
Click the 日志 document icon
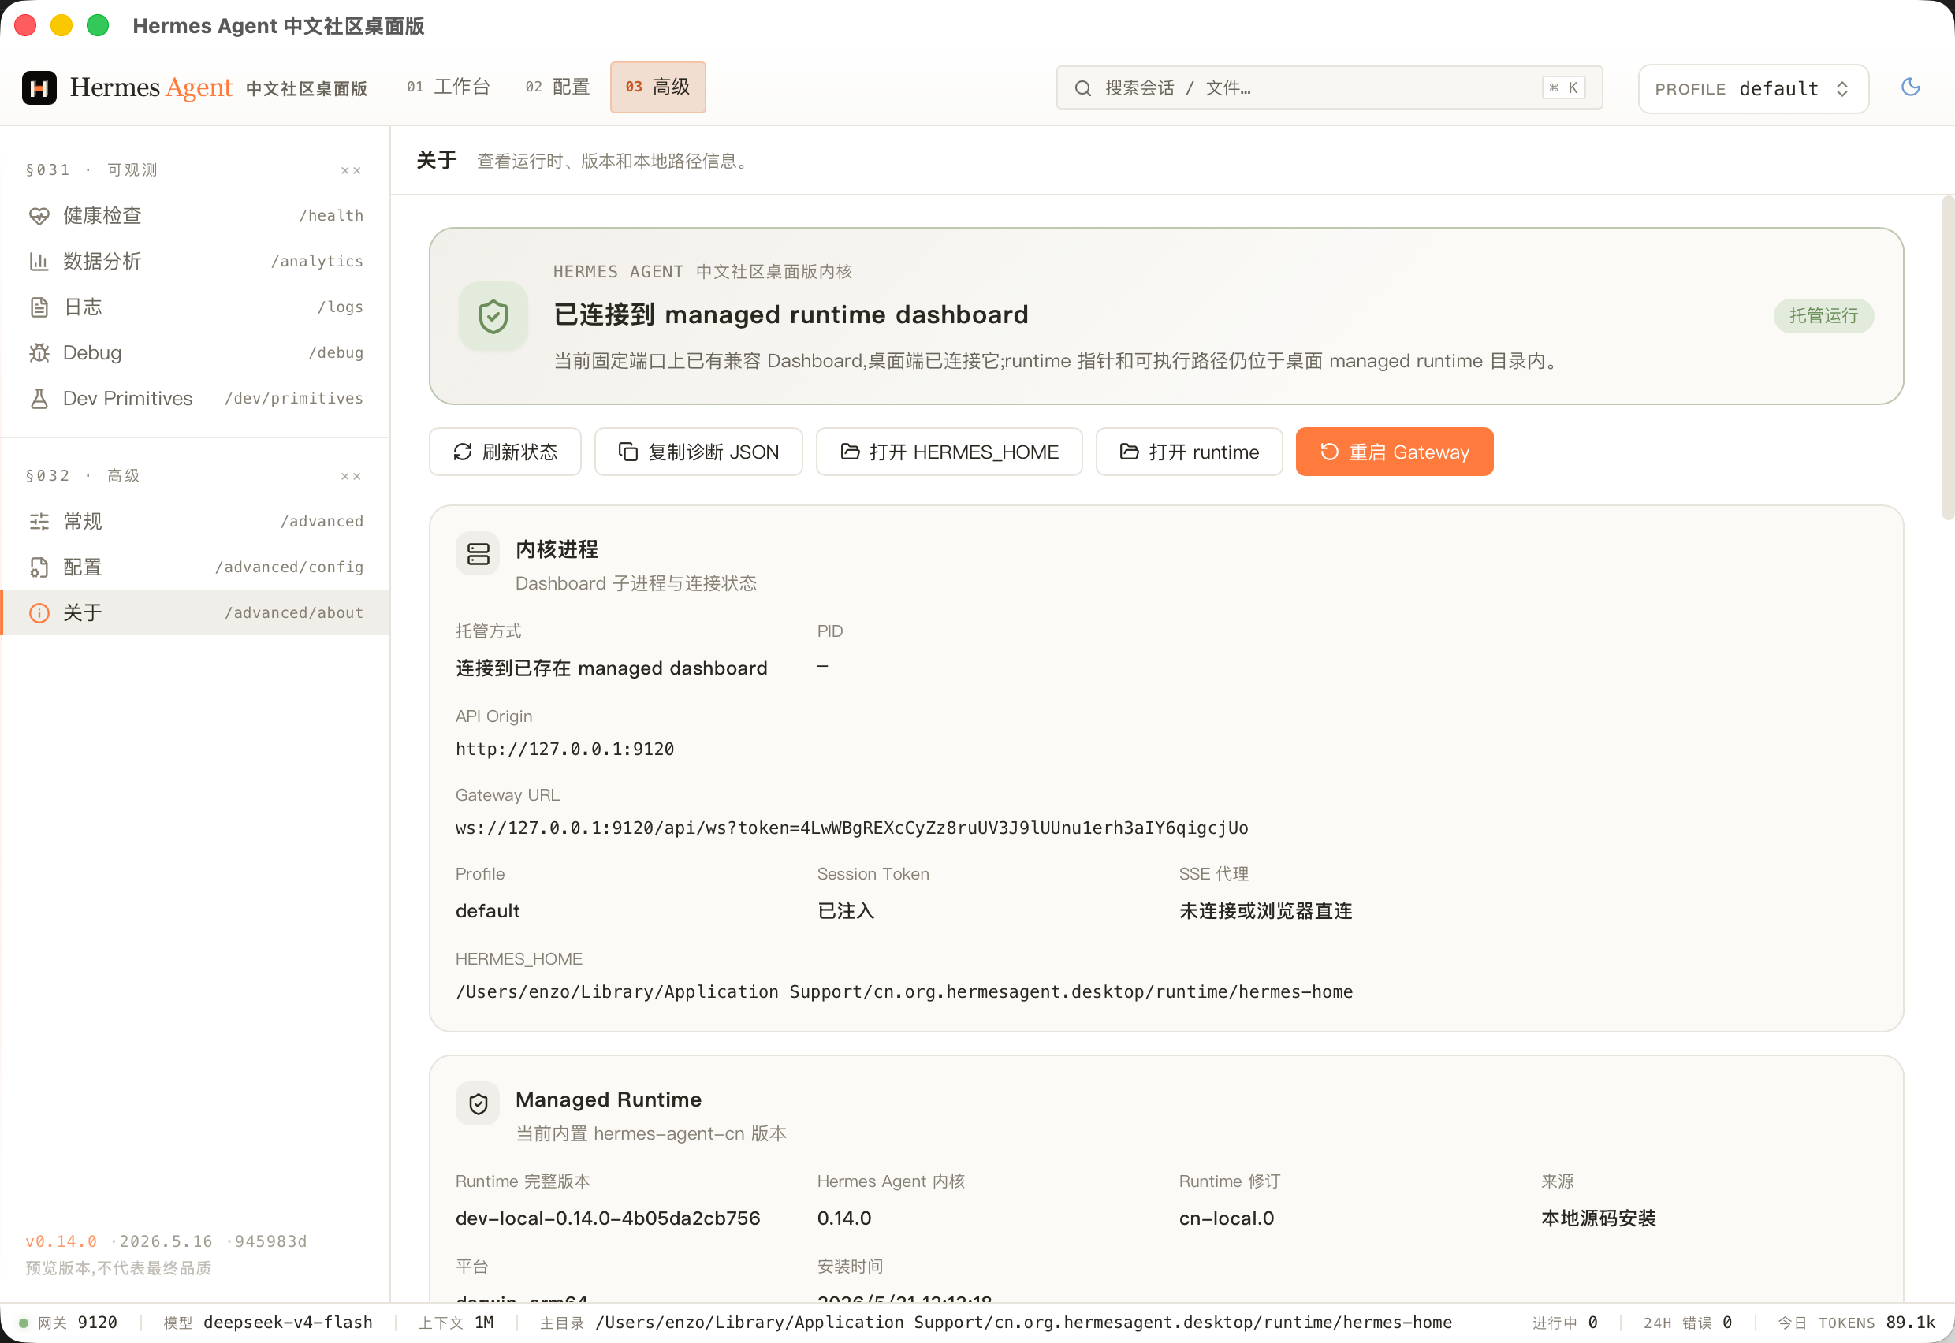point(39,307)
